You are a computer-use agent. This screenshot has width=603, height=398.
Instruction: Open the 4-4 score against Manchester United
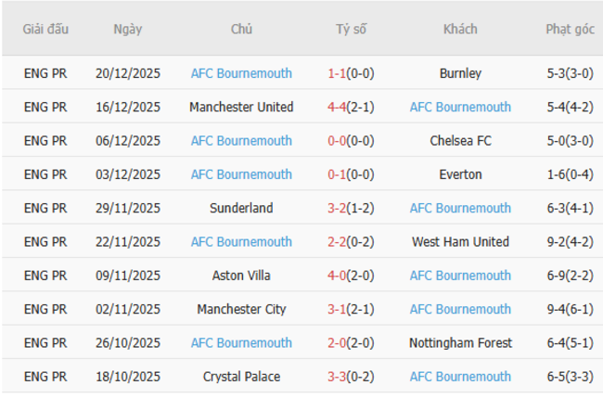tap(337, 108)
